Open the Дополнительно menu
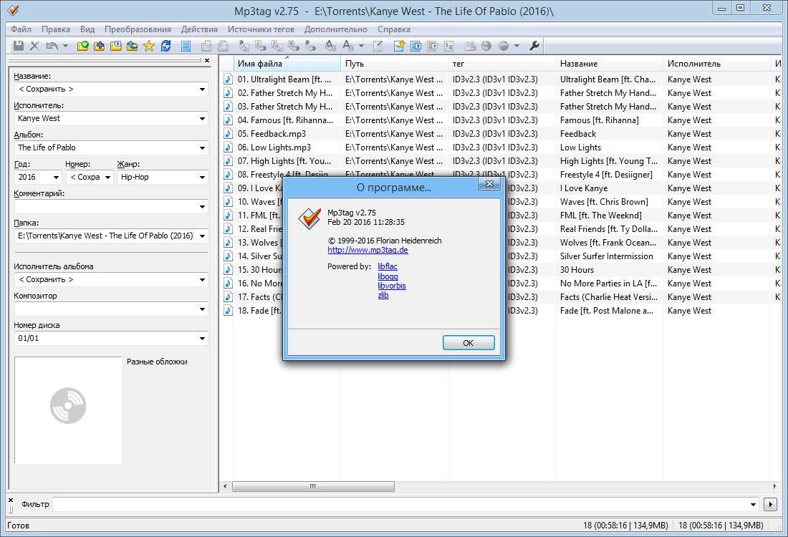Screen dimensions: 788x537 point(336,29)
